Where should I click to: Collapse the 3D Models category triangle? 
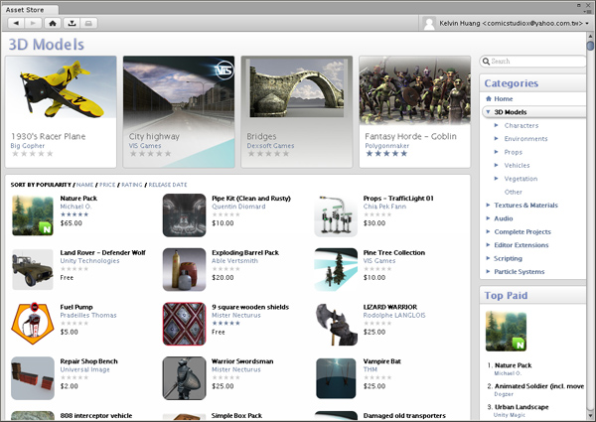[x=488, y=112]
